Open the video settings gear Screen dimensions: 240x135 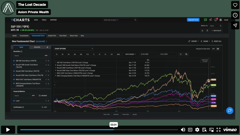(197, 130)
